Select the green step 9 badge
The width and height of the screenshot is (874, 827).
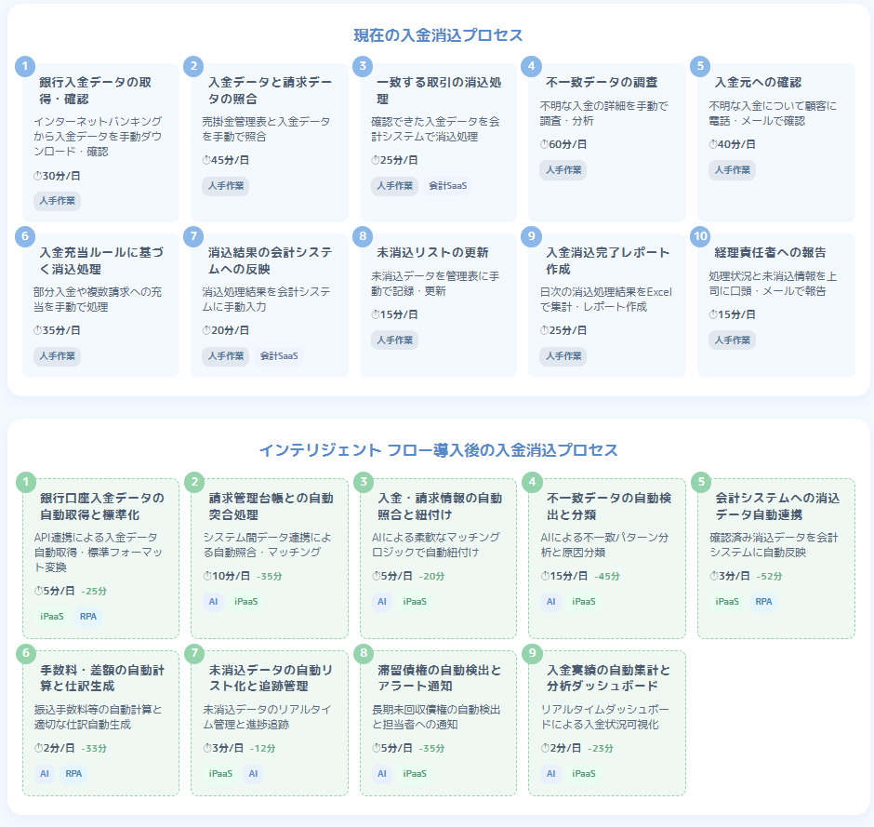pyautogui.click(x=532, y=653)
